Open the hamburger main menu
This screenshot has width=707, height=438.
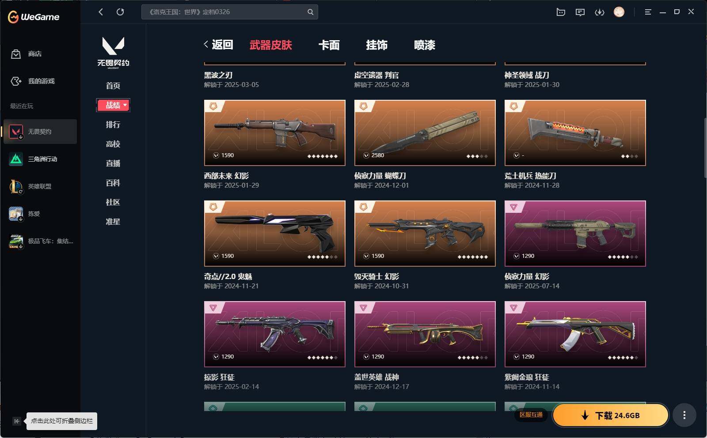pyautogui.click(x=648, y=12)
